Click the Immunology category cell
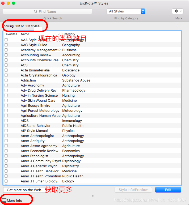Screen dimensions: 189x205 (72, 121)
